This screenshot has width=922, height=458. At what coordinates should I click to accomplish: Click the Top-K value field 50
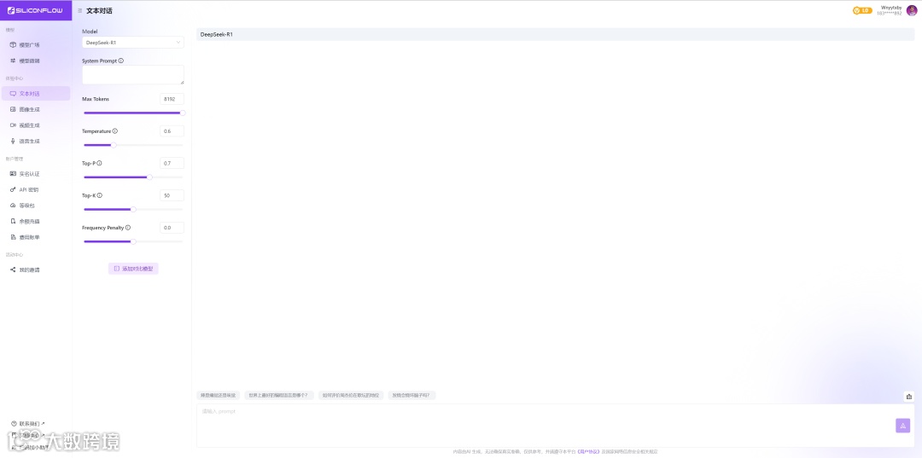click(x=172, y=195)
